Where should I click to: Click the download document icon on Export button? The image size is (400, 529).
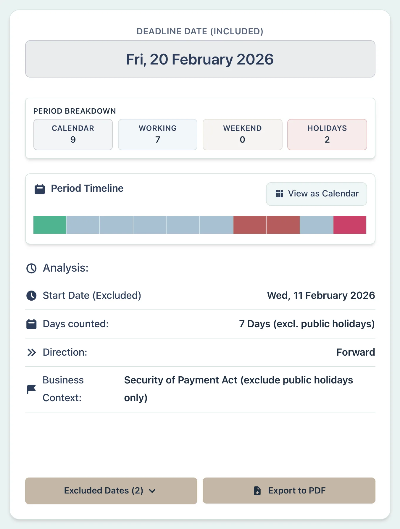pyautogui.click(x=257, y=491)
